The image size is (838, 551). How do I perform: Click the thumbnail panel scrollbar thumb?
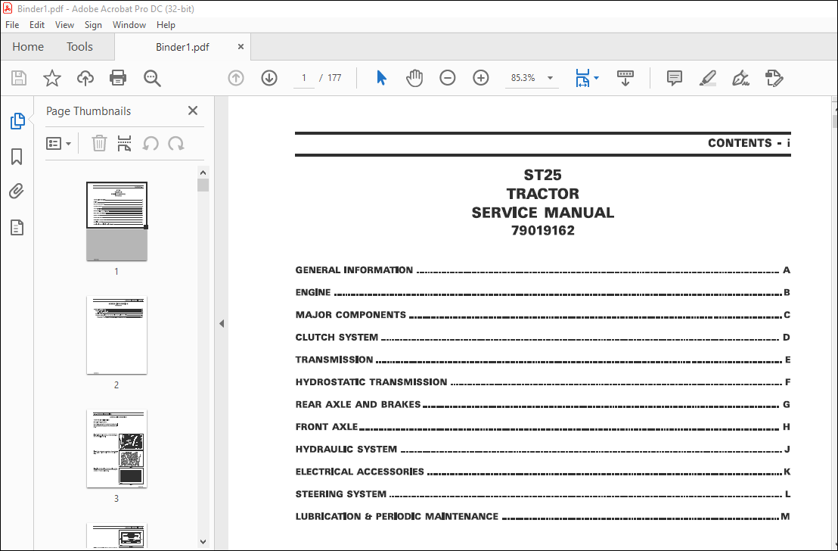(x=203, y=185)
